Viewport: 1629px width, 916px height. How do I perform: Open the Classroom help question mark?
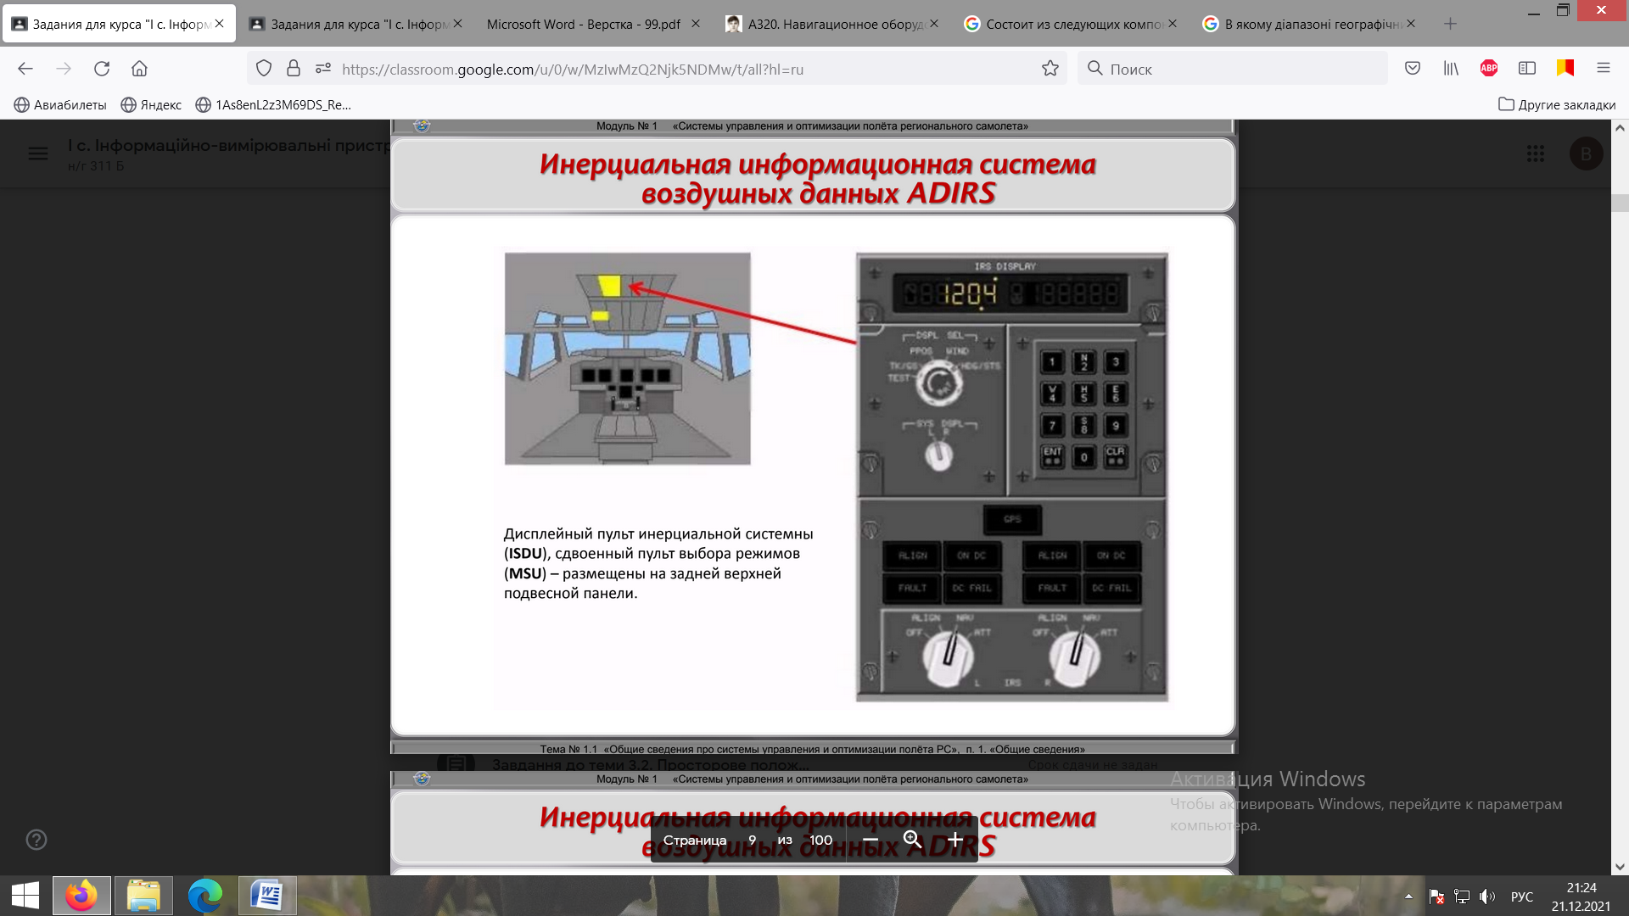click(x=36, y=840)
